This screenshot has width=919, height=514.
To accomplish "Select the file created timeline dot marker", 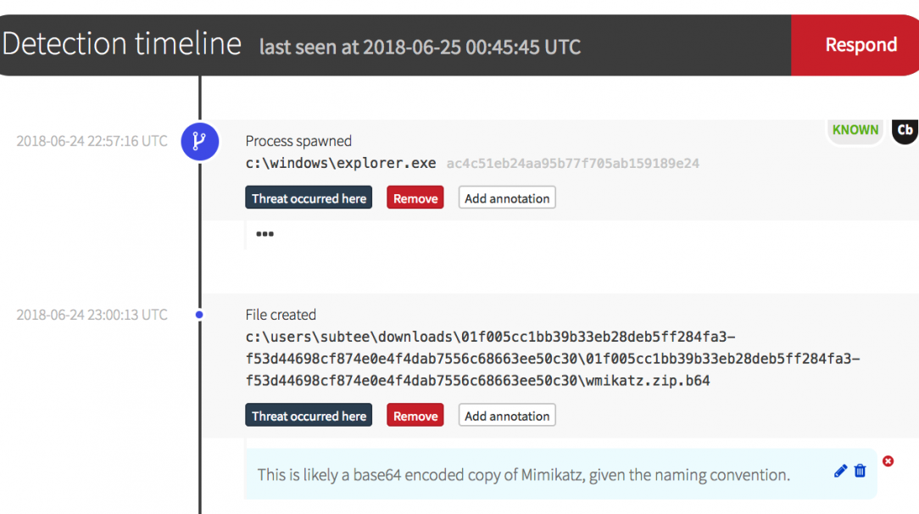I will coord(199,315).
